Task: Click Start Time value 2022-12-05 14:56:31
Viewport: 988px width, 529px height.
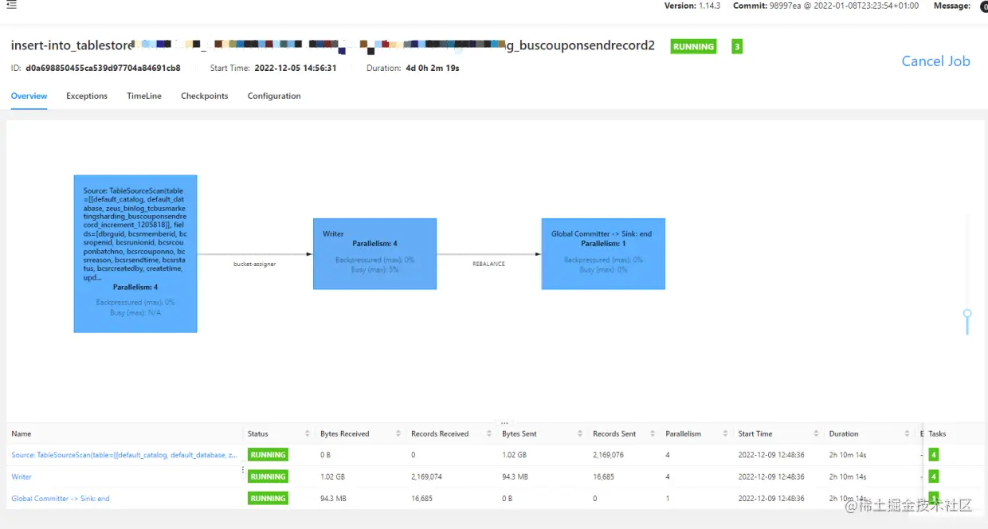Action: (295, 68)
